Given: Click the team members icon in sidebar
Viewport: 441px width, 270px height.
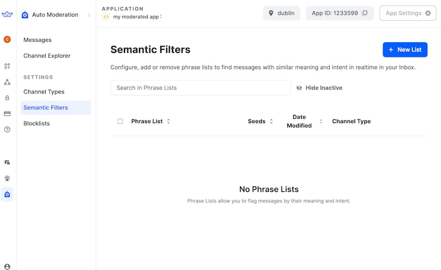Looking at the screenshot, I should 7,82.
